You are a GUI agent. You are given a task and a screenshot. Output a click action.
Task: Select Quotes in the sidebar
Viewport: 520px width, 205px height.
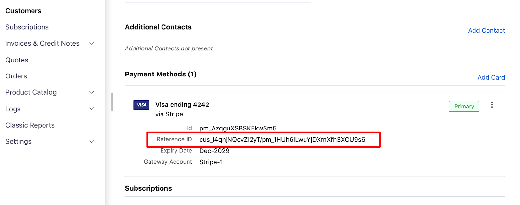click(17, 60)
